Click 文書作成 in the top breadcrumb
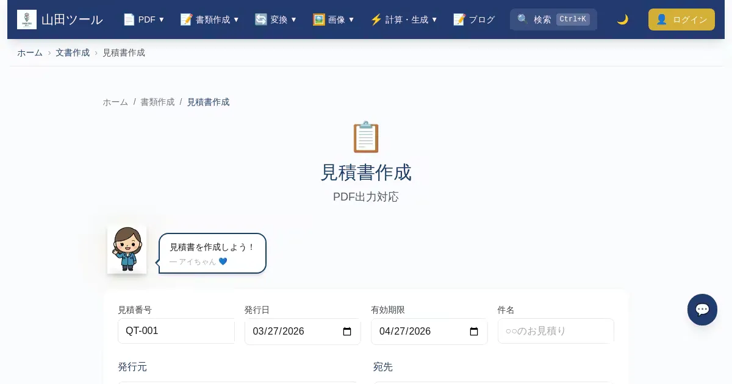This screenshot has height=384, width=732. pyautogui.click(x=73, y=52)
